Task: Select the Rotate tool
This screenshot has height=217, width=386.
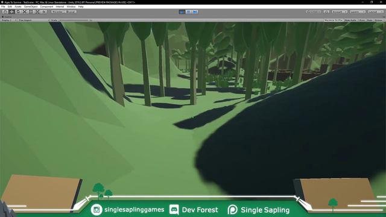Action: click(18, 12)
